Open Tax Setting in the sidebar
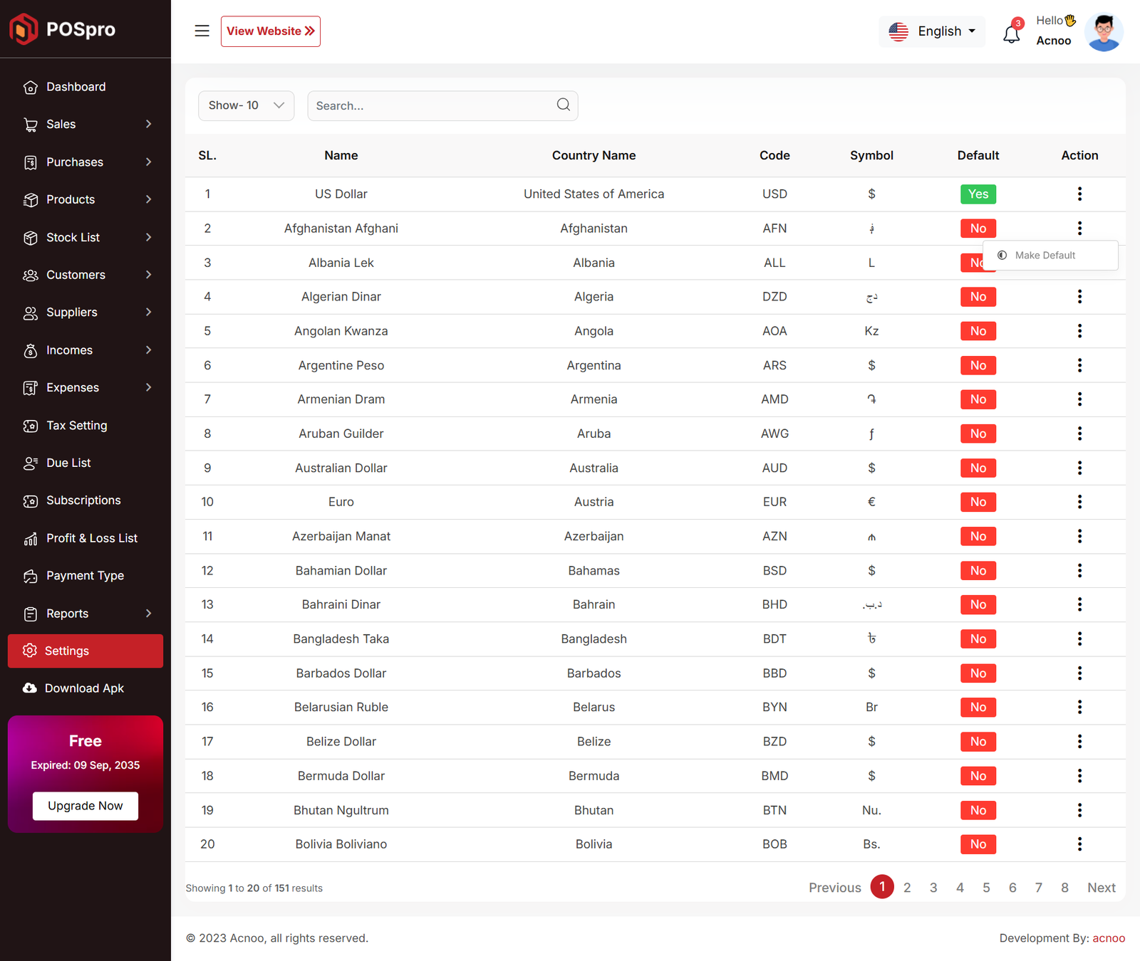This screenshot has width=1140, height=961. (x=77, y=426)
